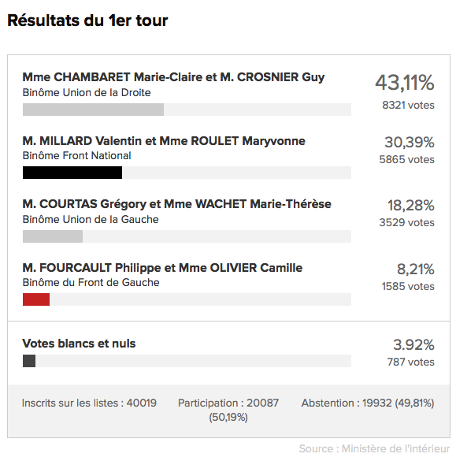Click the 'Binôme Union de la Droite' label
This screenshot has width=456, height=461.
click(x=87, y=93)
